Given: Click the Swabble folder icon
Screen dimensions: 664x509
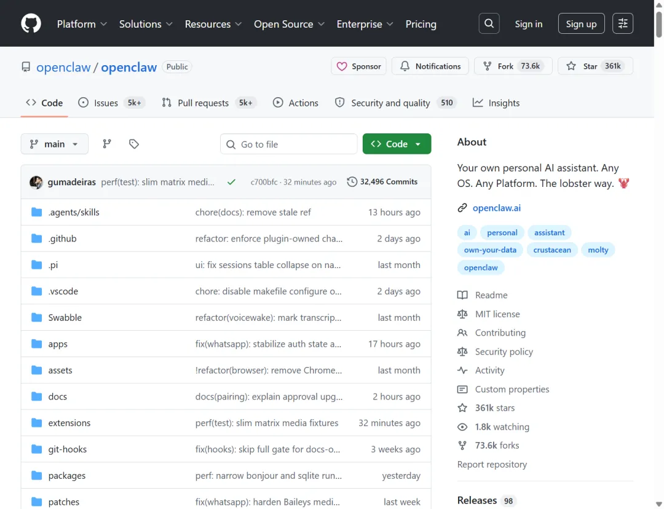Looking at the screenshot, I should coord(37,317).
